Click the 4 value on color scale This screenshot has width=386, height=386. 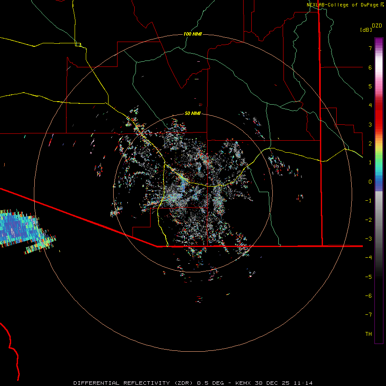[370, 106]
